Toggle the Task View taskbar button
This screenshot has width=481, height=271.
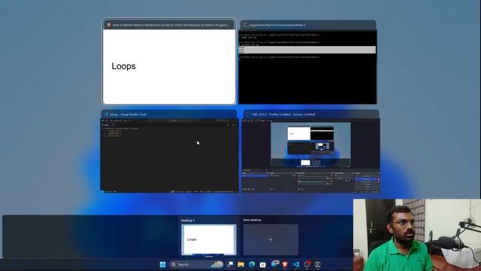click(230, 264)
